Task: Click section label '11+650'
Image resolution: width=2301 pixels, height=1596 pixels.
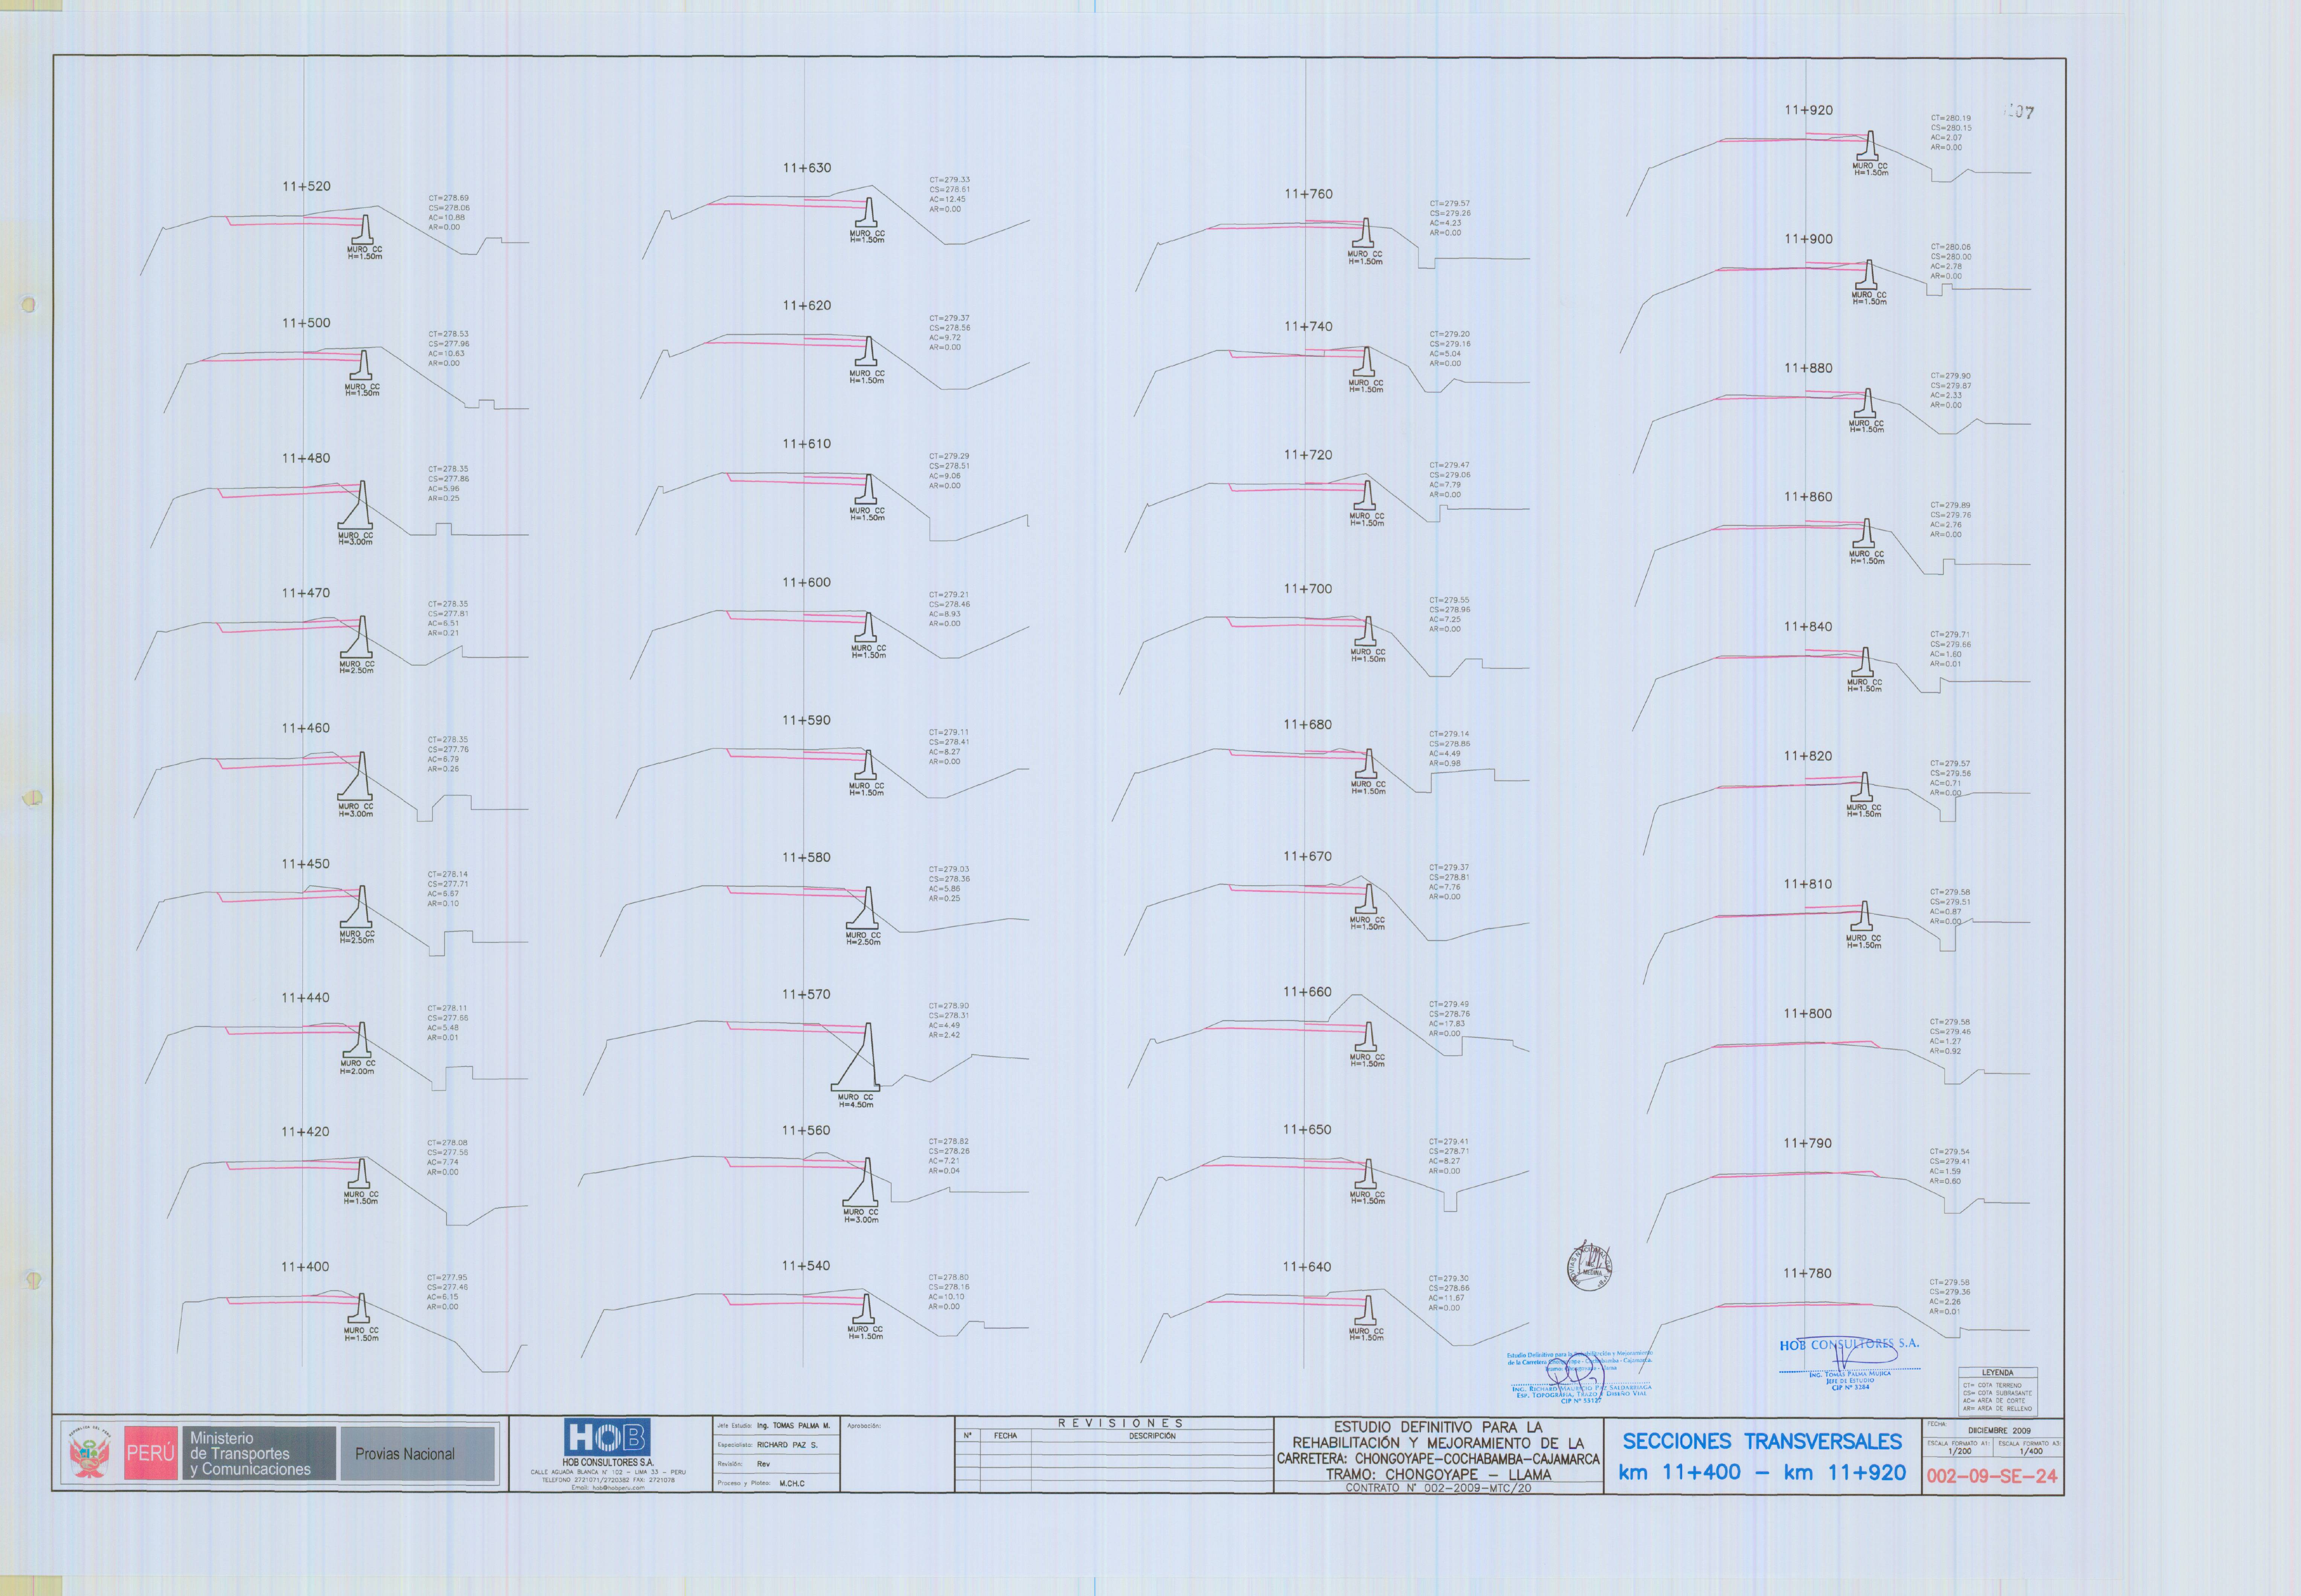Action: pyautogui.click(x=1308, y=1130)
